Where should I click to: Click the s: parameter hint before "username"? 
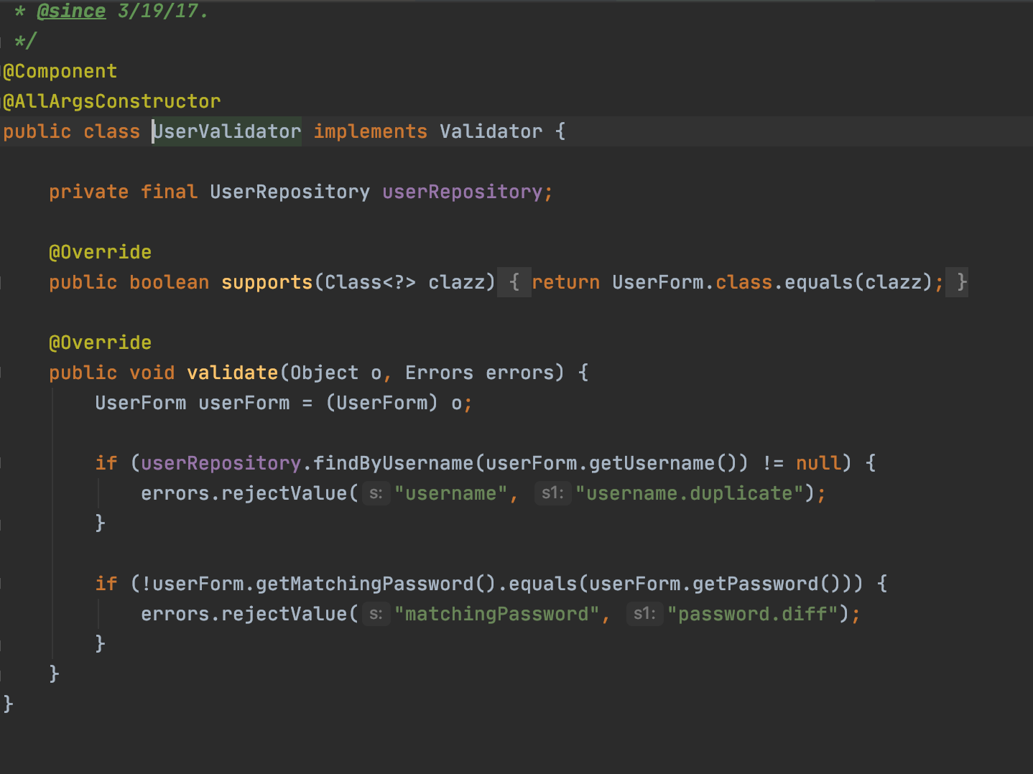[376, 494]
